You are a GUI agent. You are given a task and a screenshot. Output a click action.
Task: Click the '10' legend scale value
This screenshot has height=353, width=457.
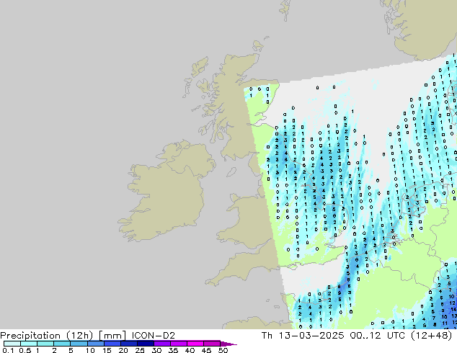[90, 350]
